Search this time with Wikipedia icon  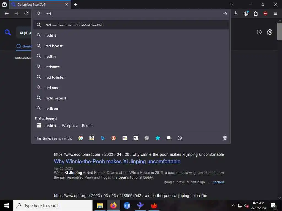(x=136, y=138)
